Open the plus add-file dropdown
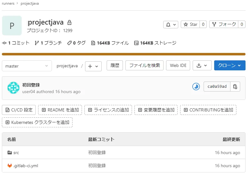Image resolution: width=248 pixels, height=174 pixels. [x=93, y=66]
